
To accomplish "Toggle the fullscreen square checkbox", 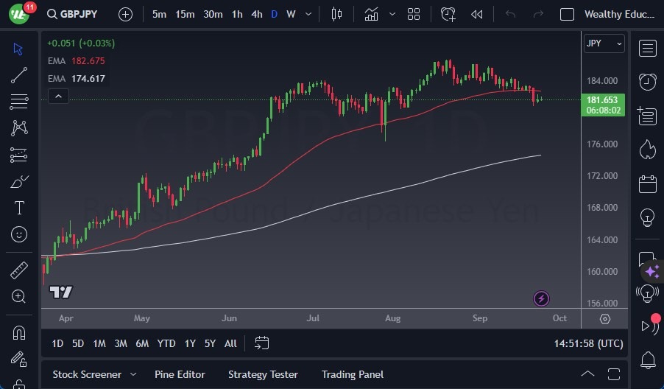I will (567, 14).
